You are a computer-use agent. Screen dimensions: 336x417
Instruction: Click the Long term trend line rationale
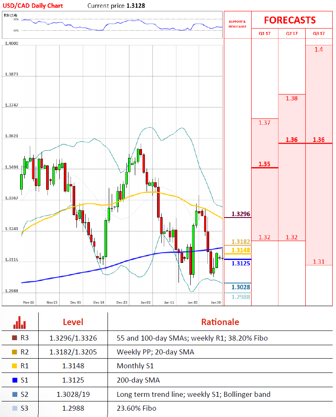(193, 394)
